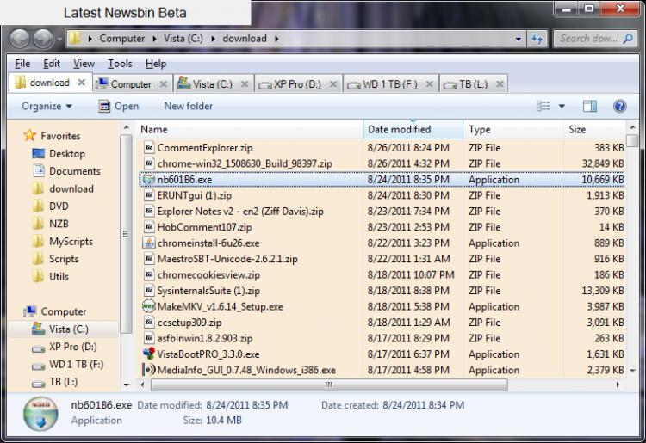Click the MakeMKV setup file icon
This screenshot has width=646, height=443.
[148, 306]
